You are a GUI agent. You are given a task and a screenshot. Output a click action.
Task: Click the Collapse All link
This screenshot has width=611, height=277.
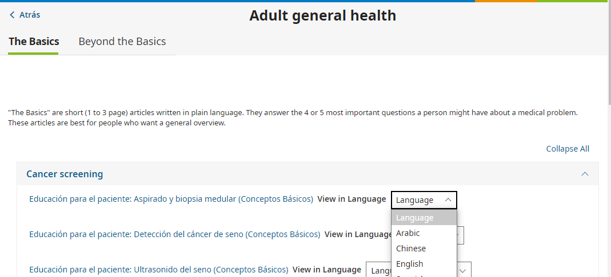point(567,149)
